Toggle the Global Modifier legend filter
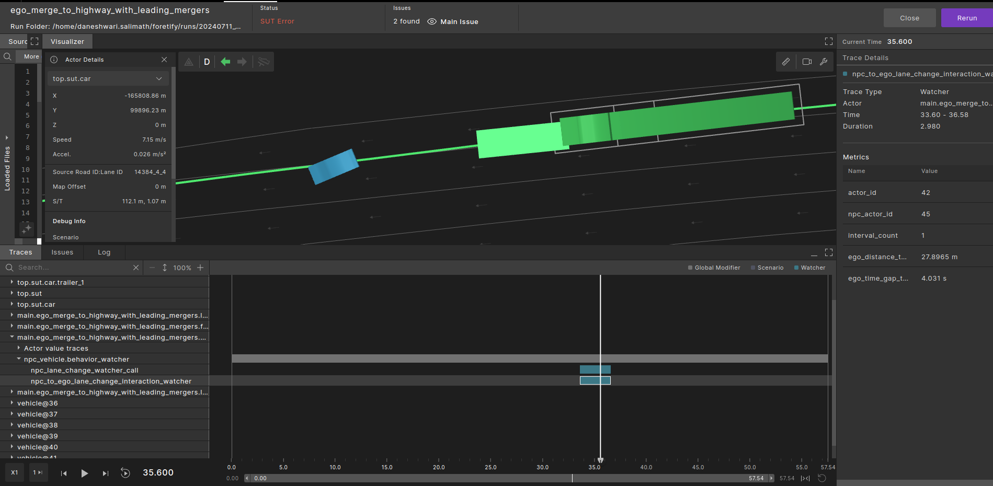The height and width of the screenshot is (486, 993). pyautogui.click(x=714, y=268)
